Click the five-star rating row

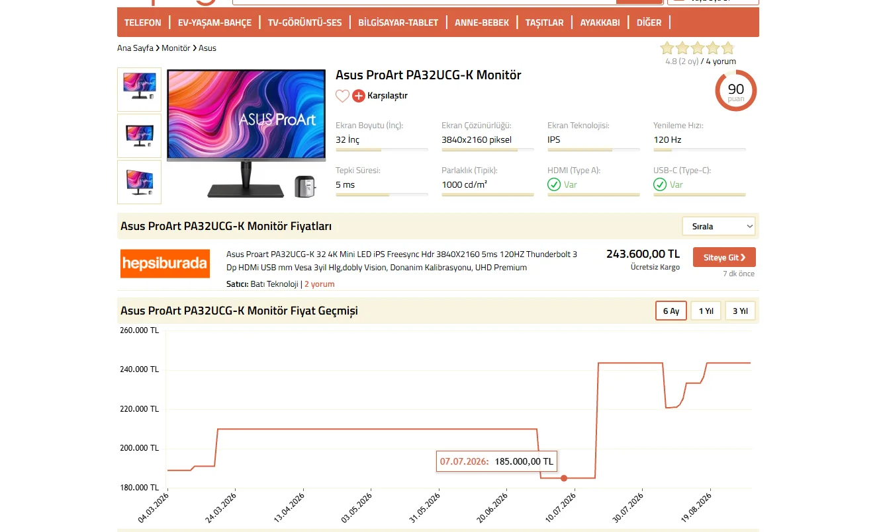[x=697, y=48]
